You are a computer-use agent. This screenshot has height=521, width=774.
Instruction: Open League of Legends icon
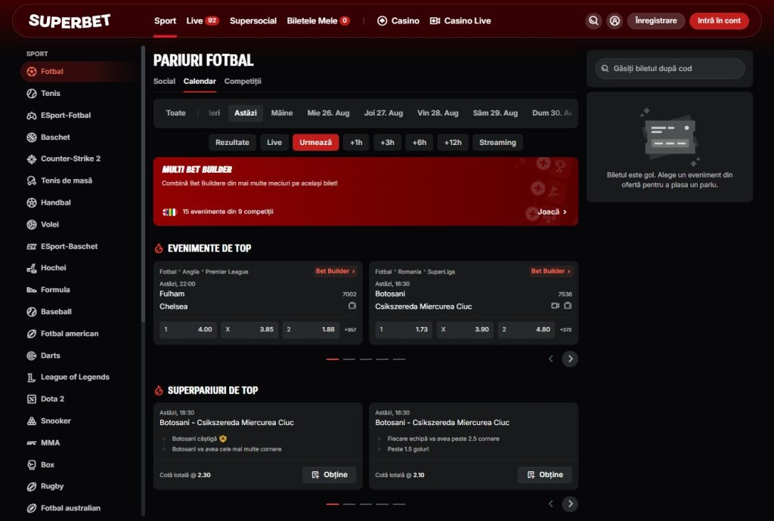[32, 377]
